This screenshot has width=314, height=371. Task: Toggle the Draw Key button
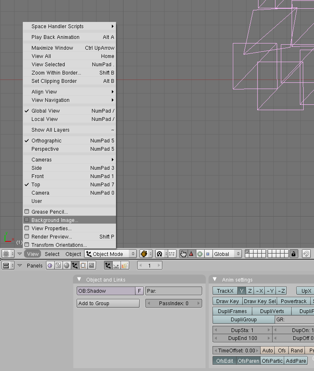pyautogui.click(x=227, y=301)
